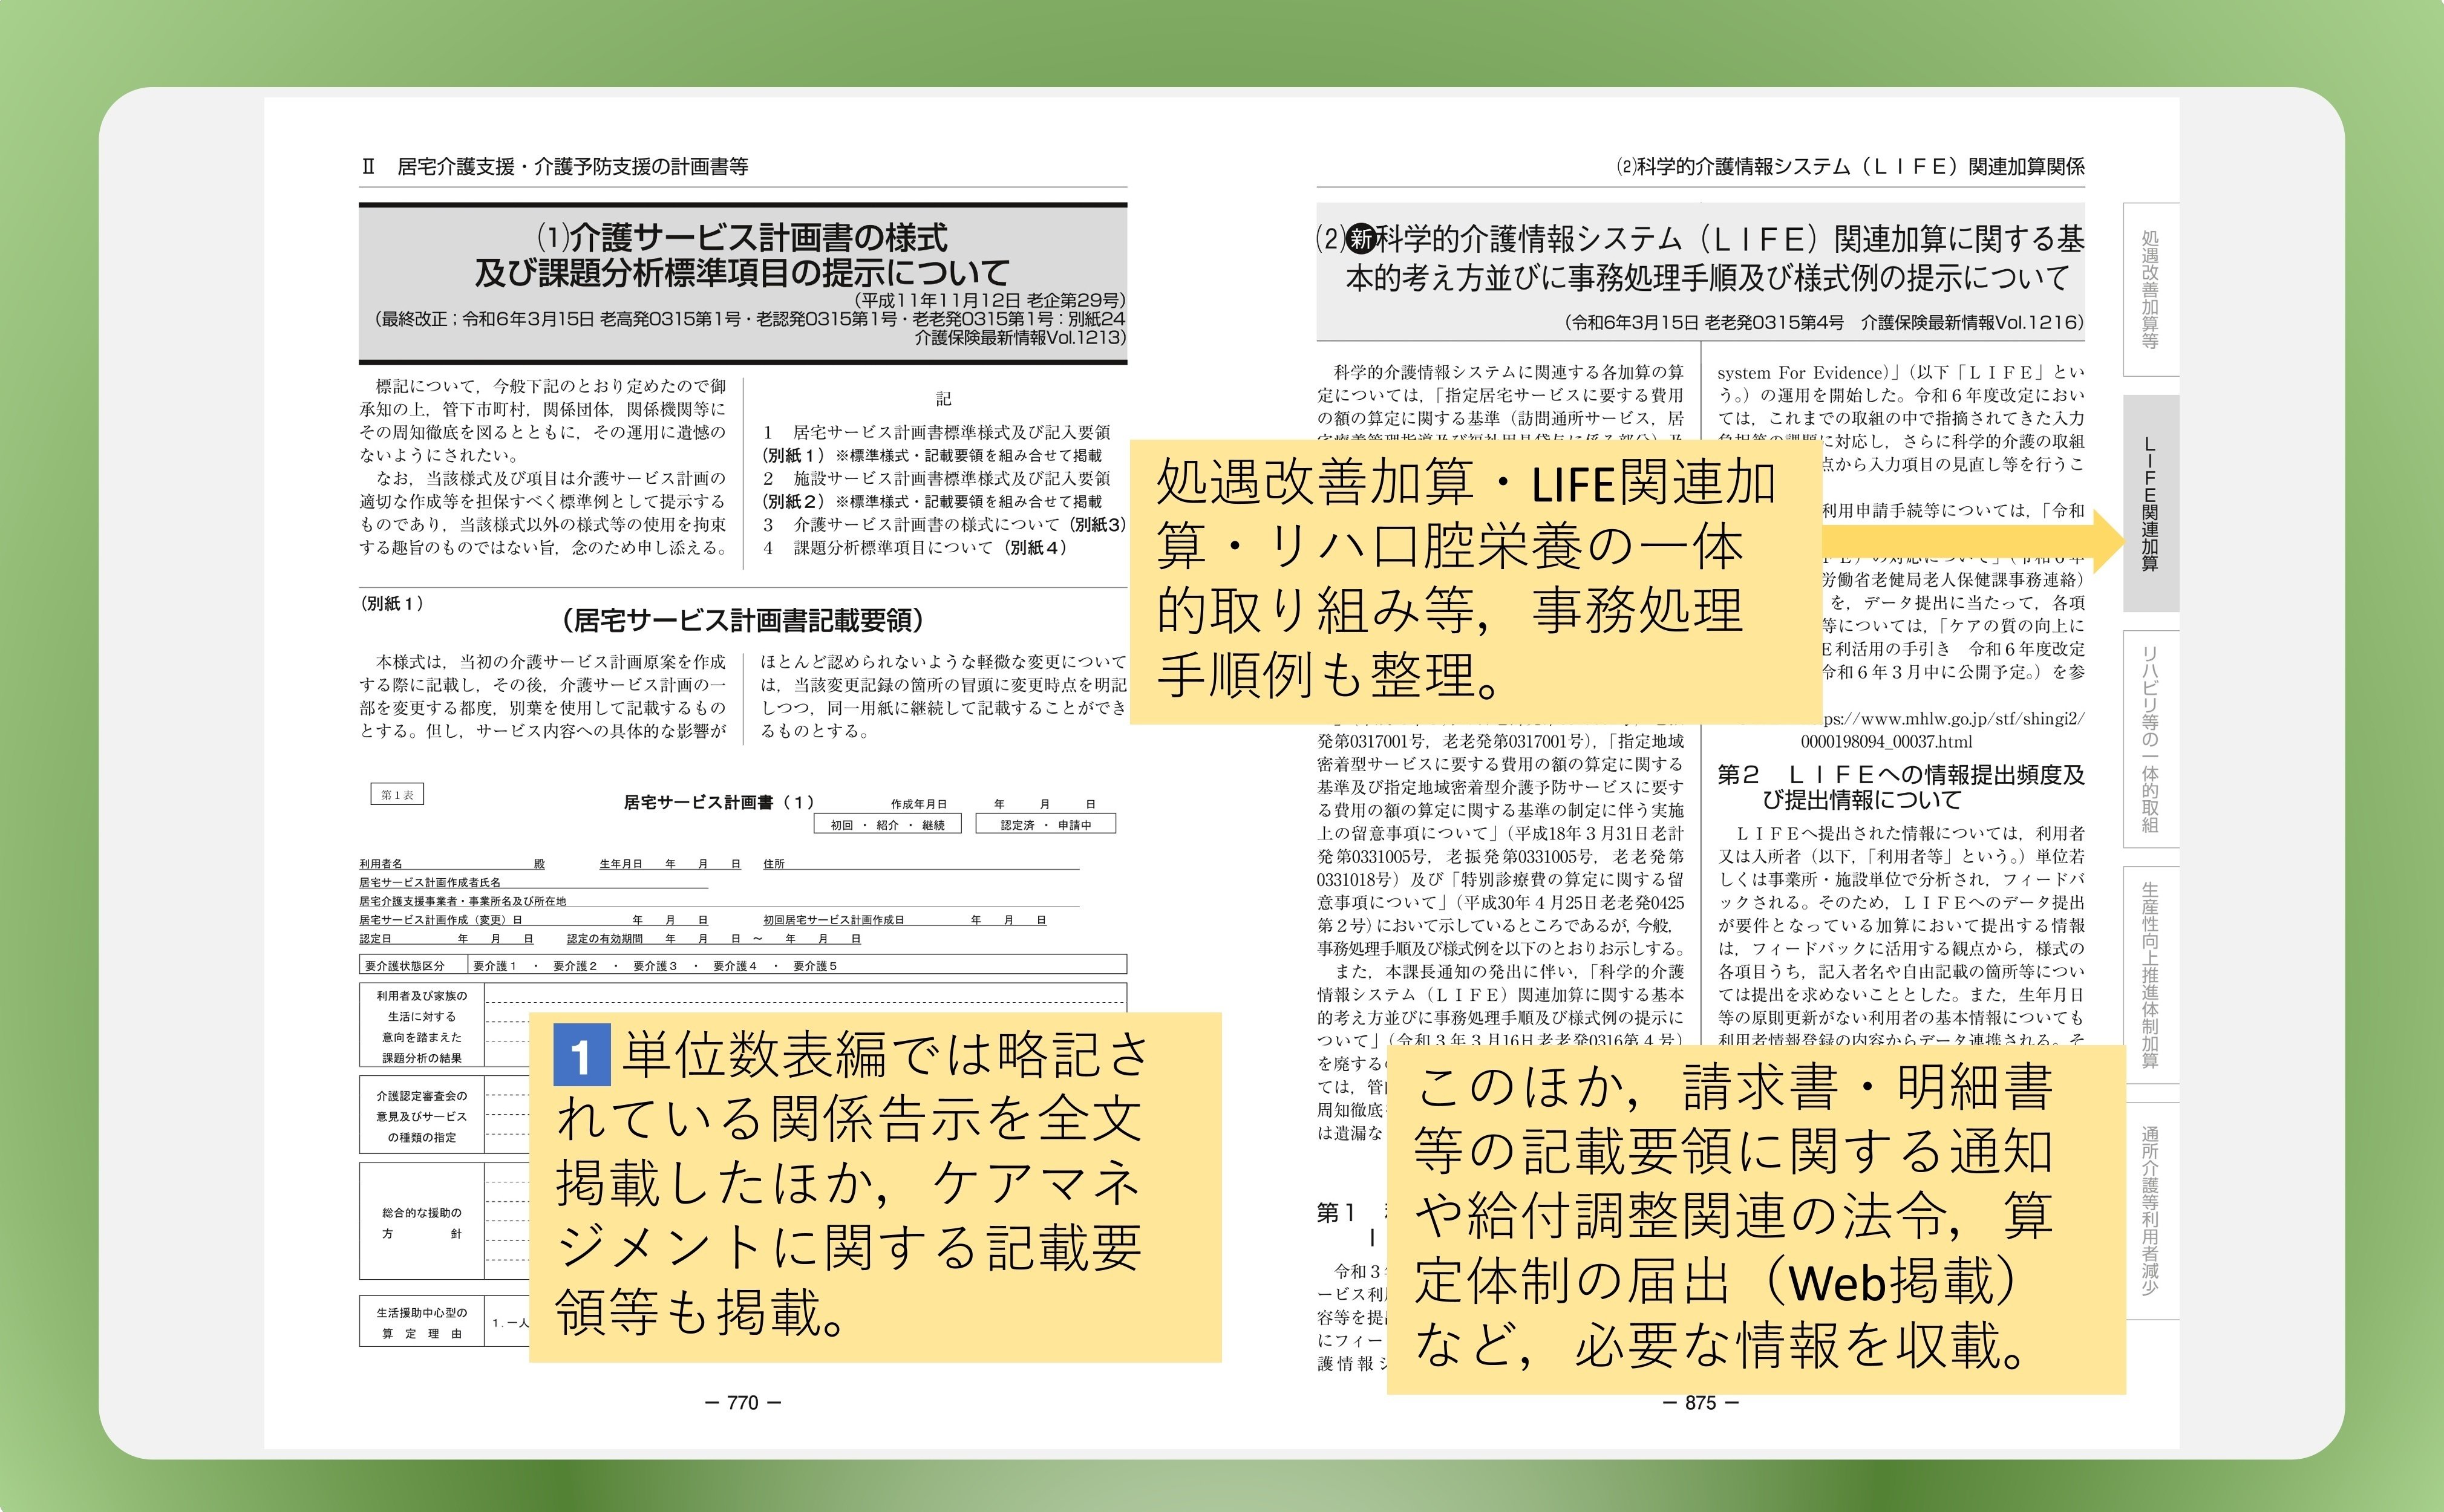Click 居宅サービス計画作成者氏名 label
Image resolution: width=2444 pixels, height=1512 pixels.
pyautogui.click(x=430, y=883)
